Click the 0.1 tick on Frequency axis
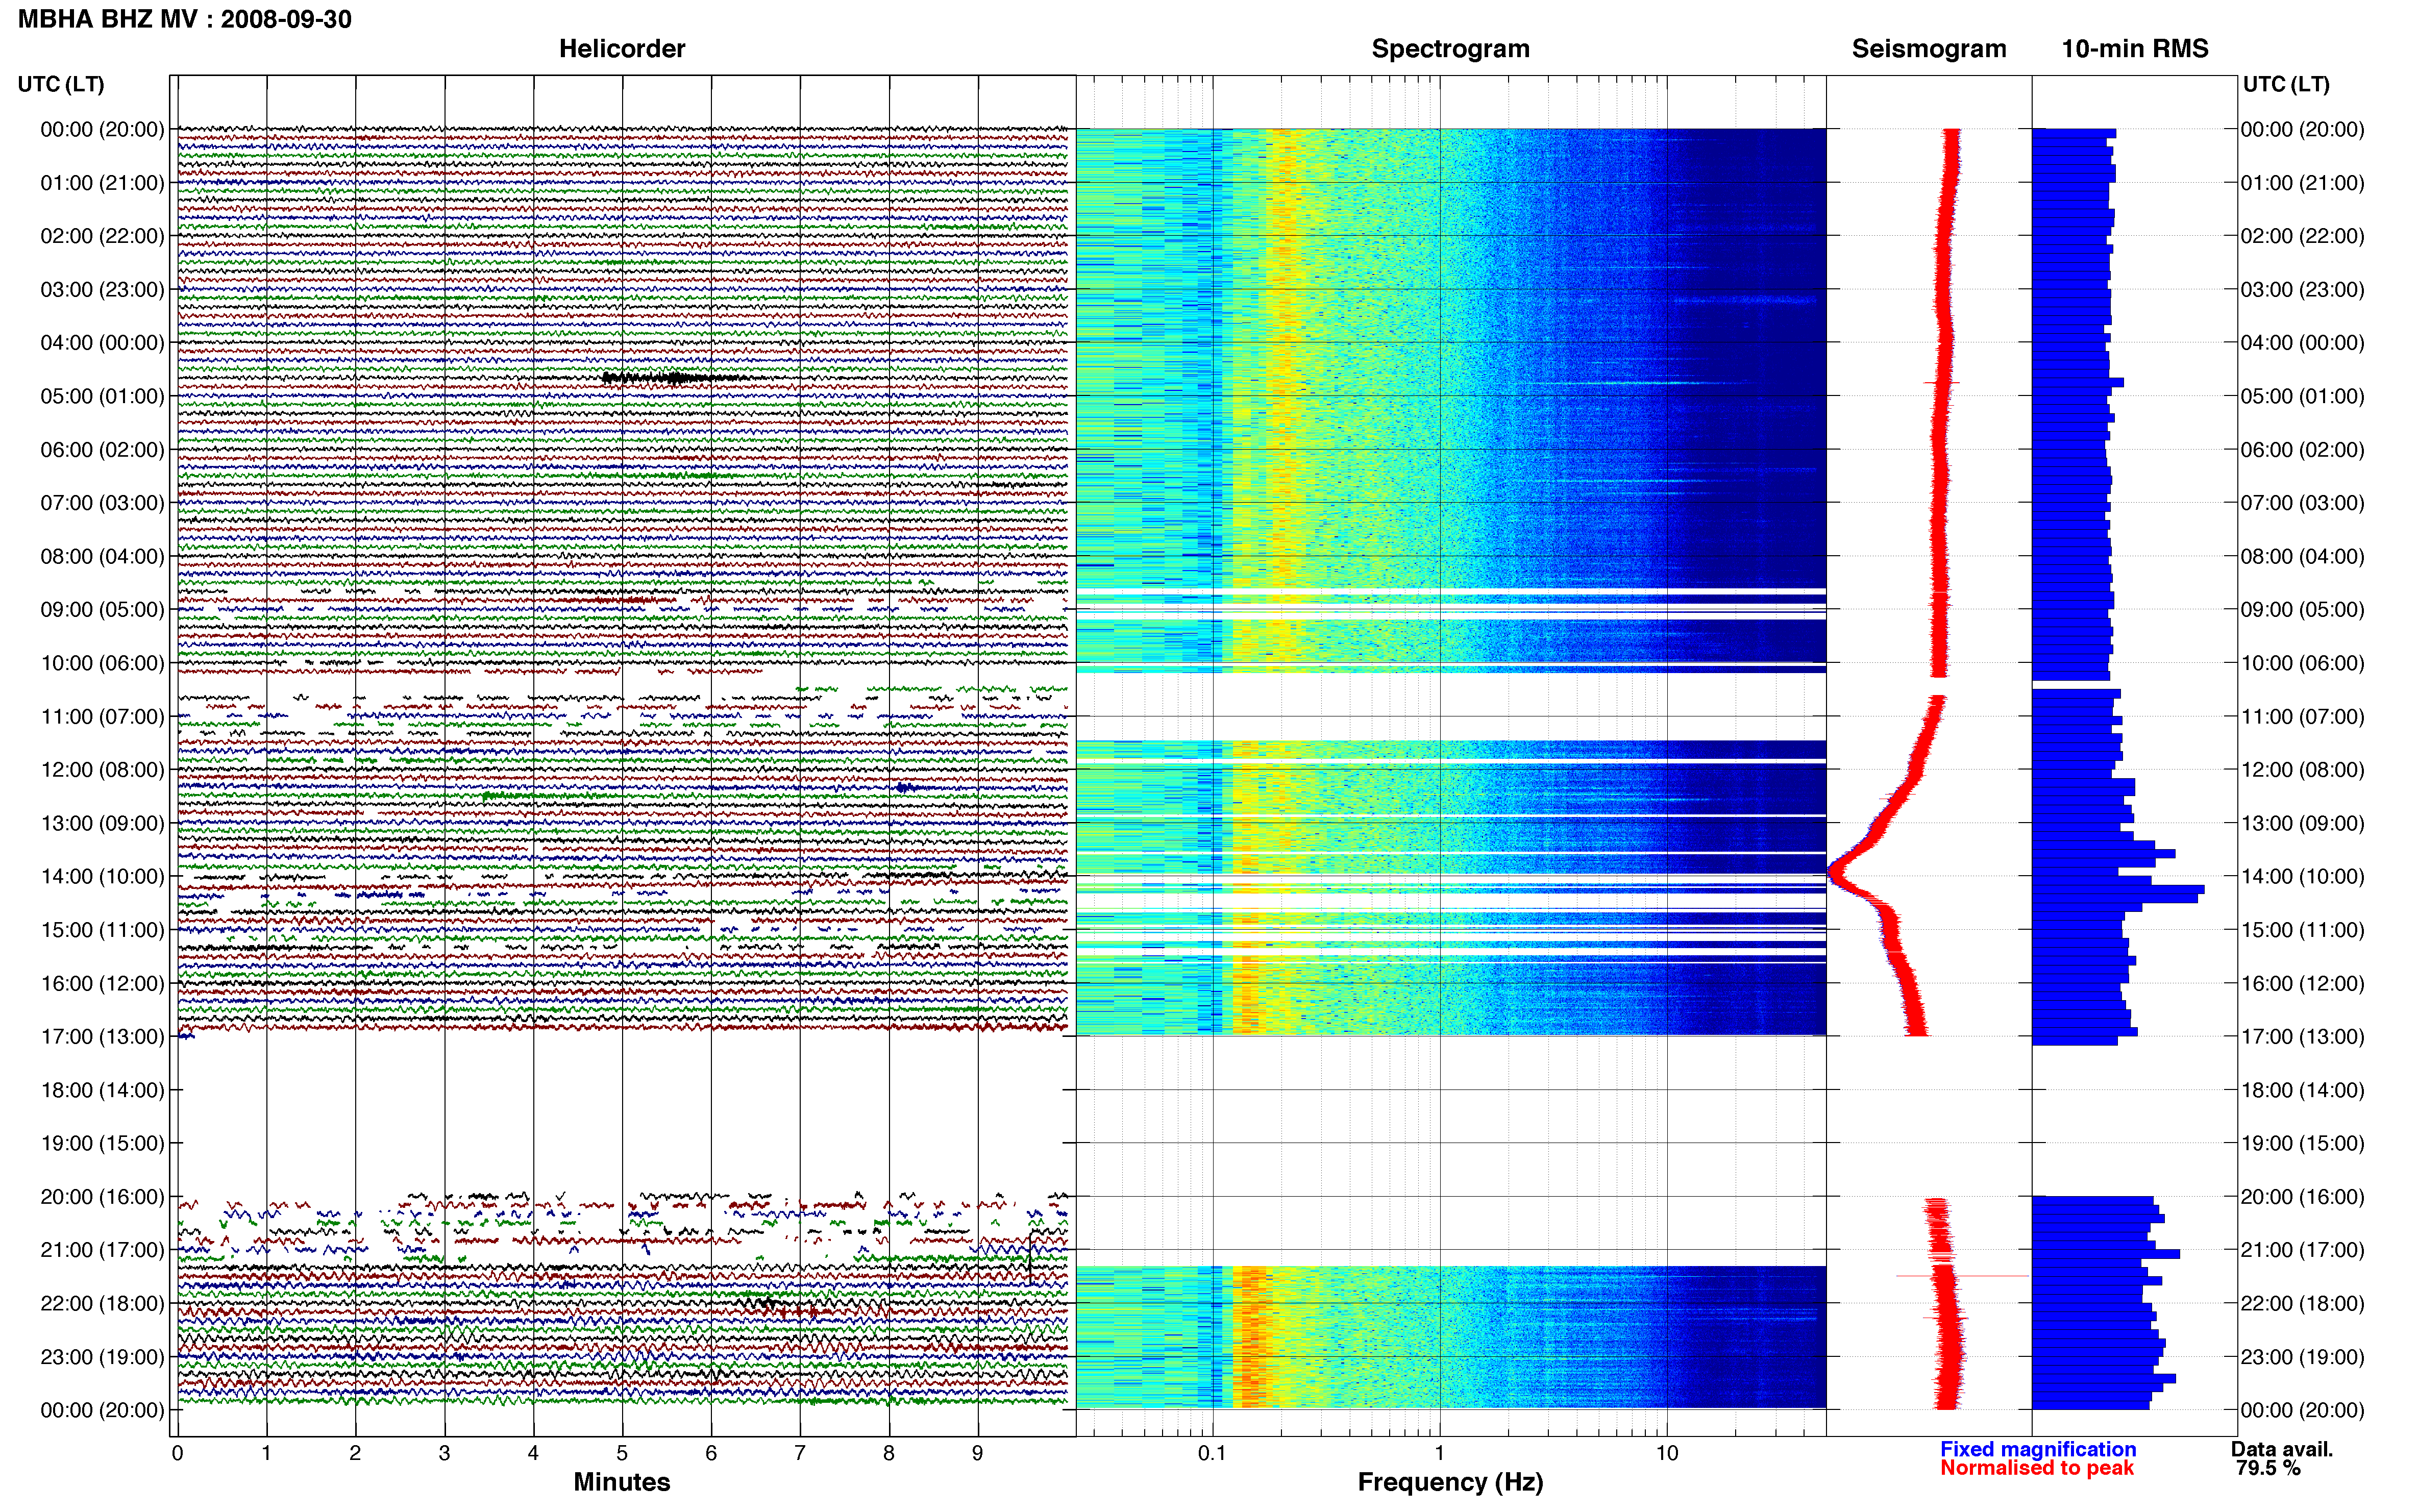 tap(1212, 1453)
